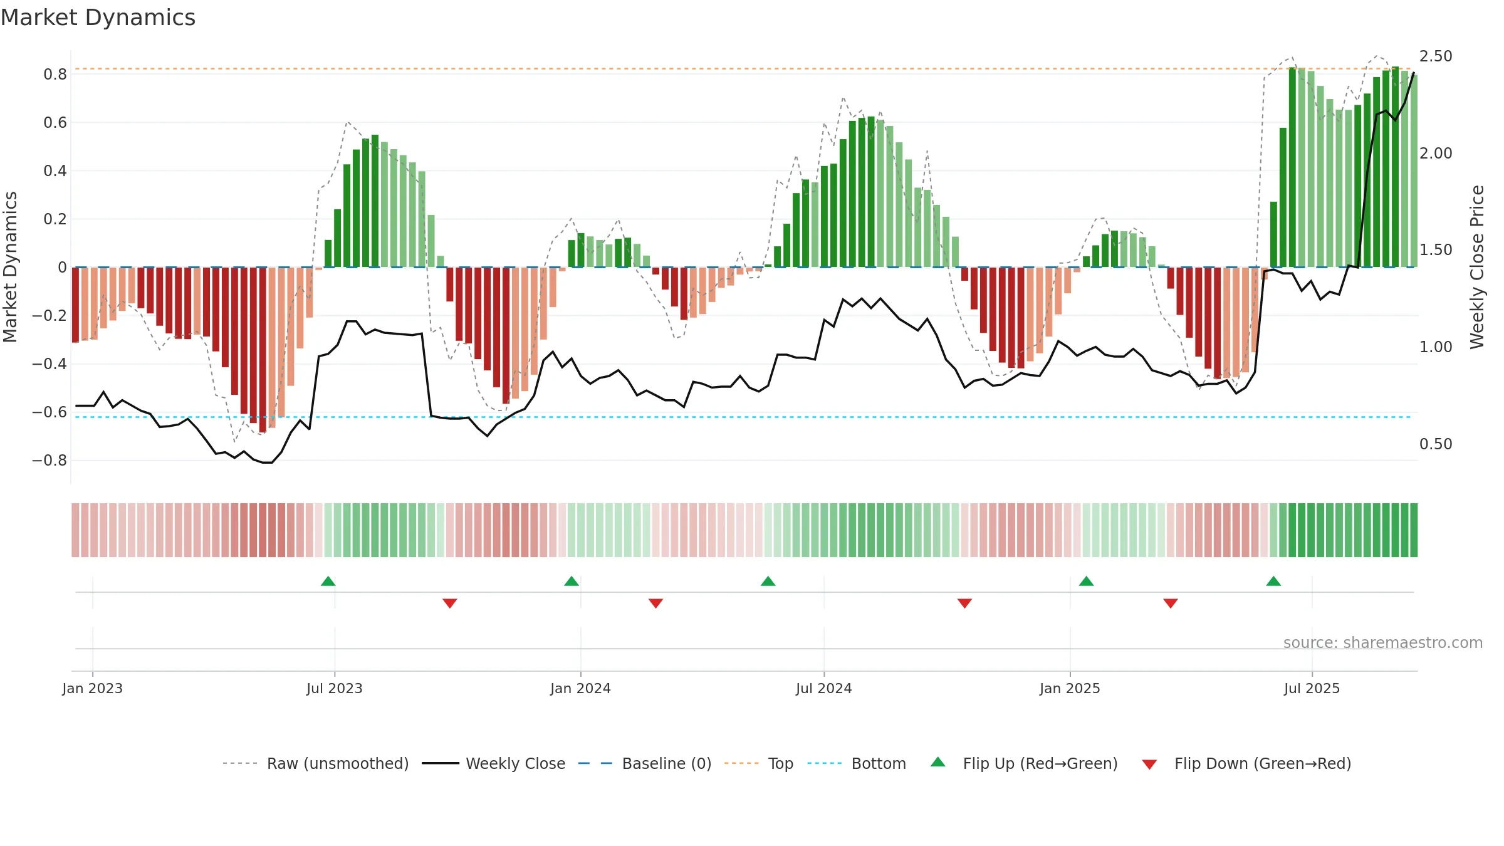Toggle the Baseline (0) legend entry
Image resolution: width=1504 pixels, height=846 pixels.
pos(644,763)
